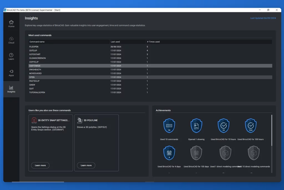Click the Draws a 3D polyline description
This screenshot has width=284, height=190.
click(x=92, y=127)
